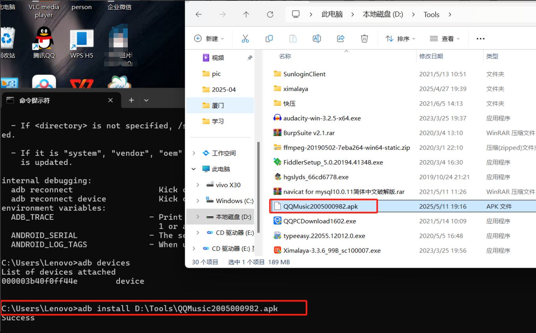
Task: Open a new terminal tab with plus
Action: click(x=131, y=100)
